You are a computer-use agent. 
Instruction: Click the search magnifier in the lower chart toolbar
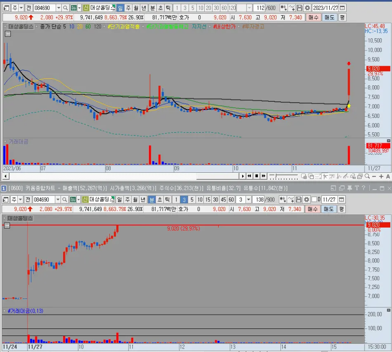click(x=64, y=200)
